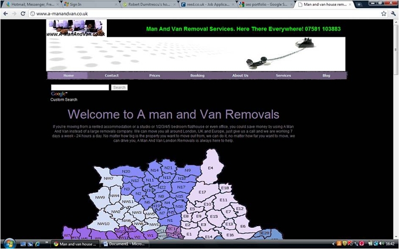Click the NW2 map region
This screenshot has height=249, width=399.
tap(116, 212)
